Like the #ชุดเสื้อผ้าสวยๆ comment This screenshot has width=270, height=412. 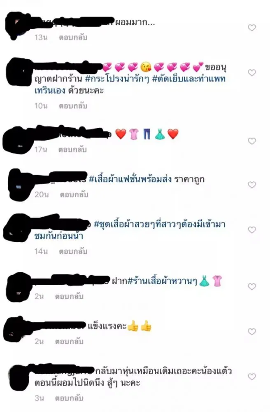tap(252, 230)
